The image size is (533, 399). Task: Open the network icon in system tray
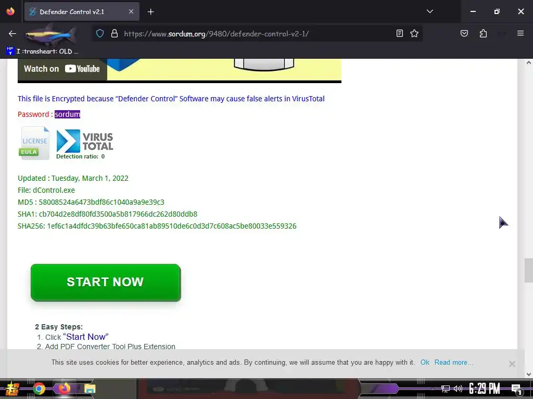coord(445,389)
